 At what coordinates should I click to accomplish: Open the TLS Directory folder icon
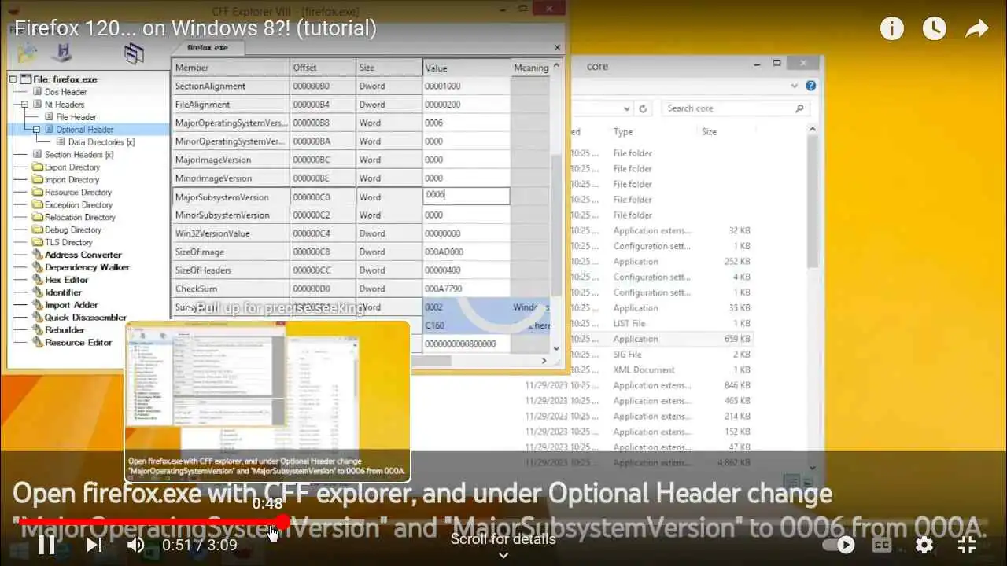tap(38, 243)
